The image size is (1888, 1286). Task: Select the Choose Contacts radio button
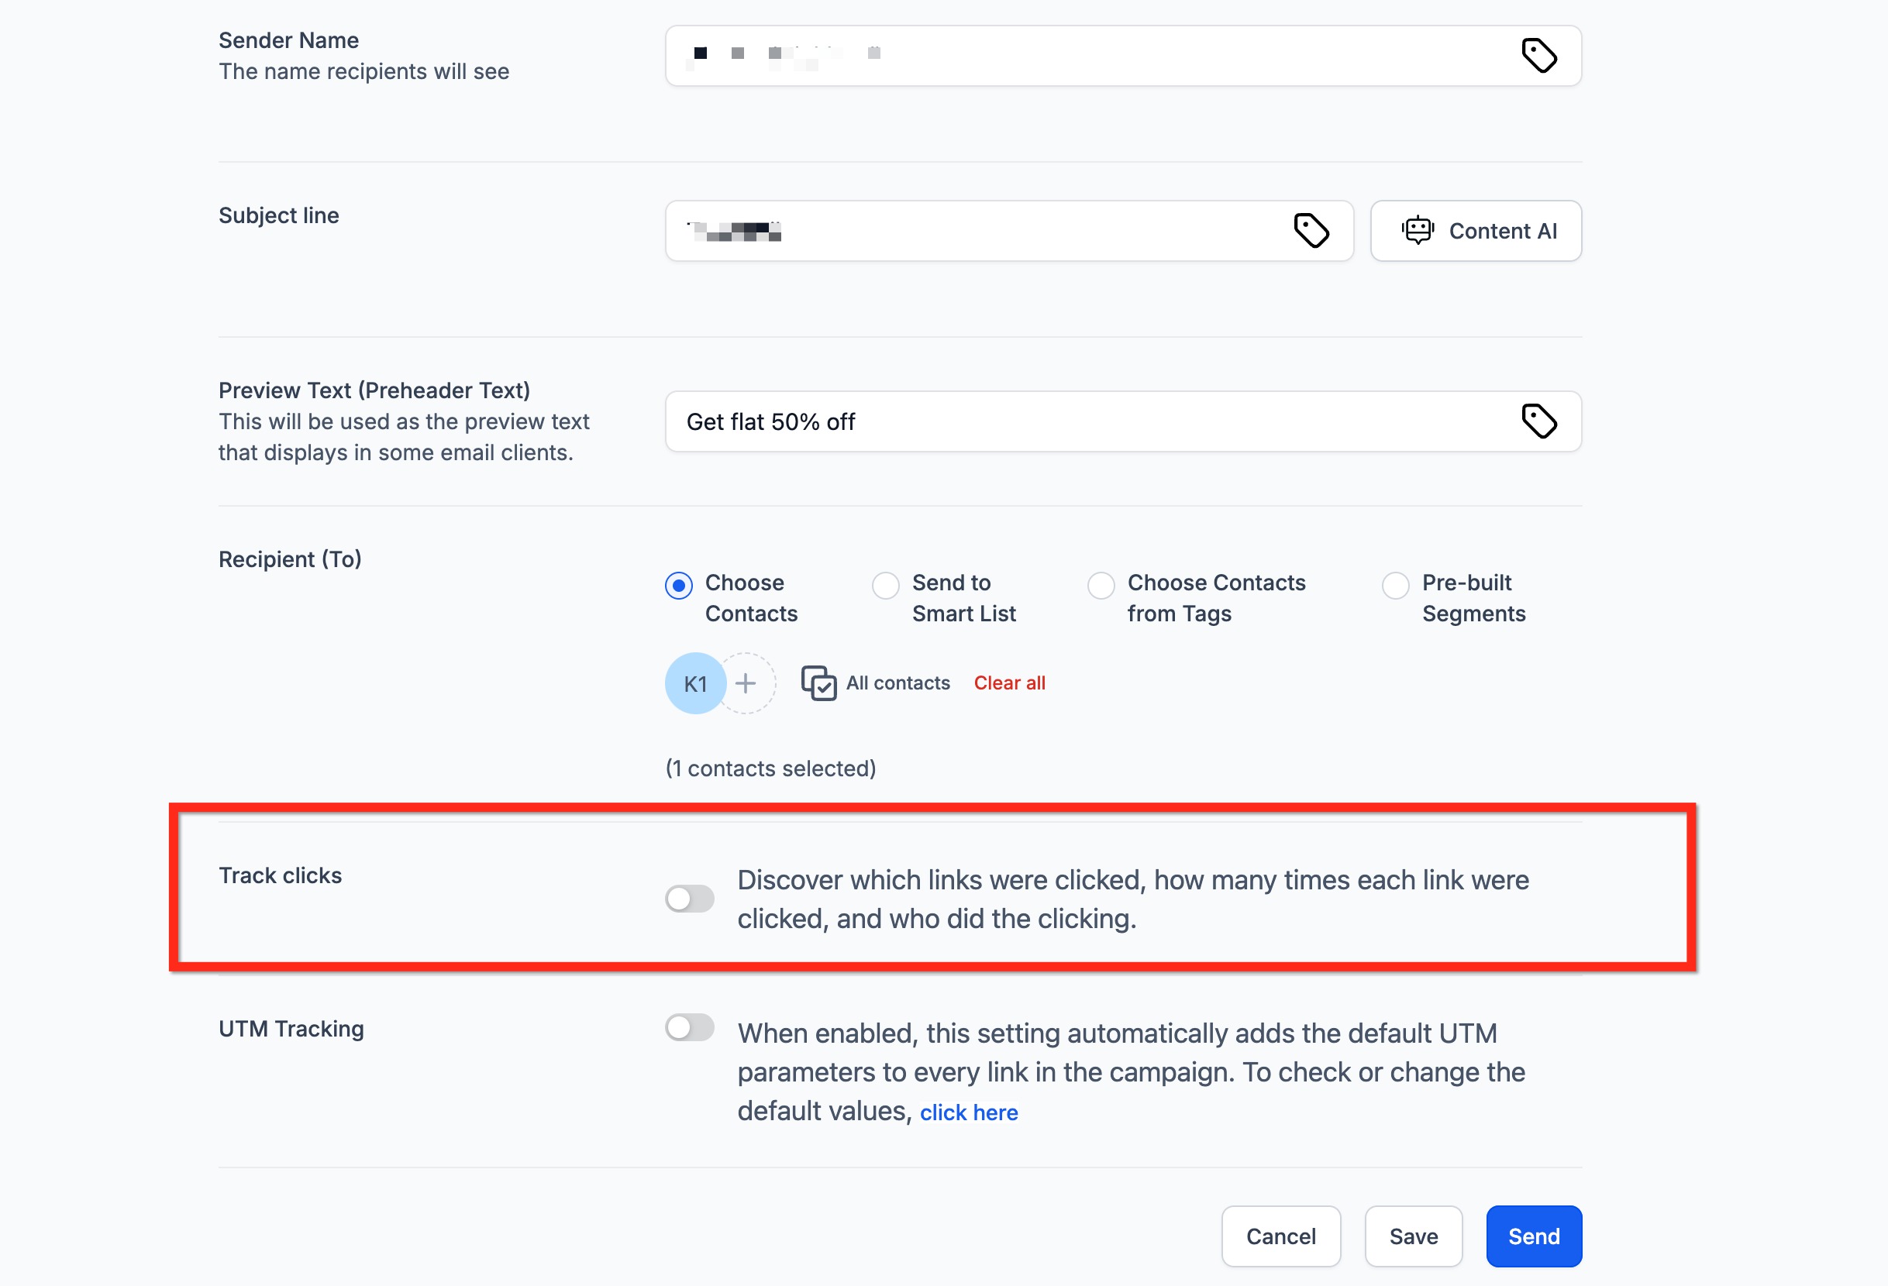point(678,586)
